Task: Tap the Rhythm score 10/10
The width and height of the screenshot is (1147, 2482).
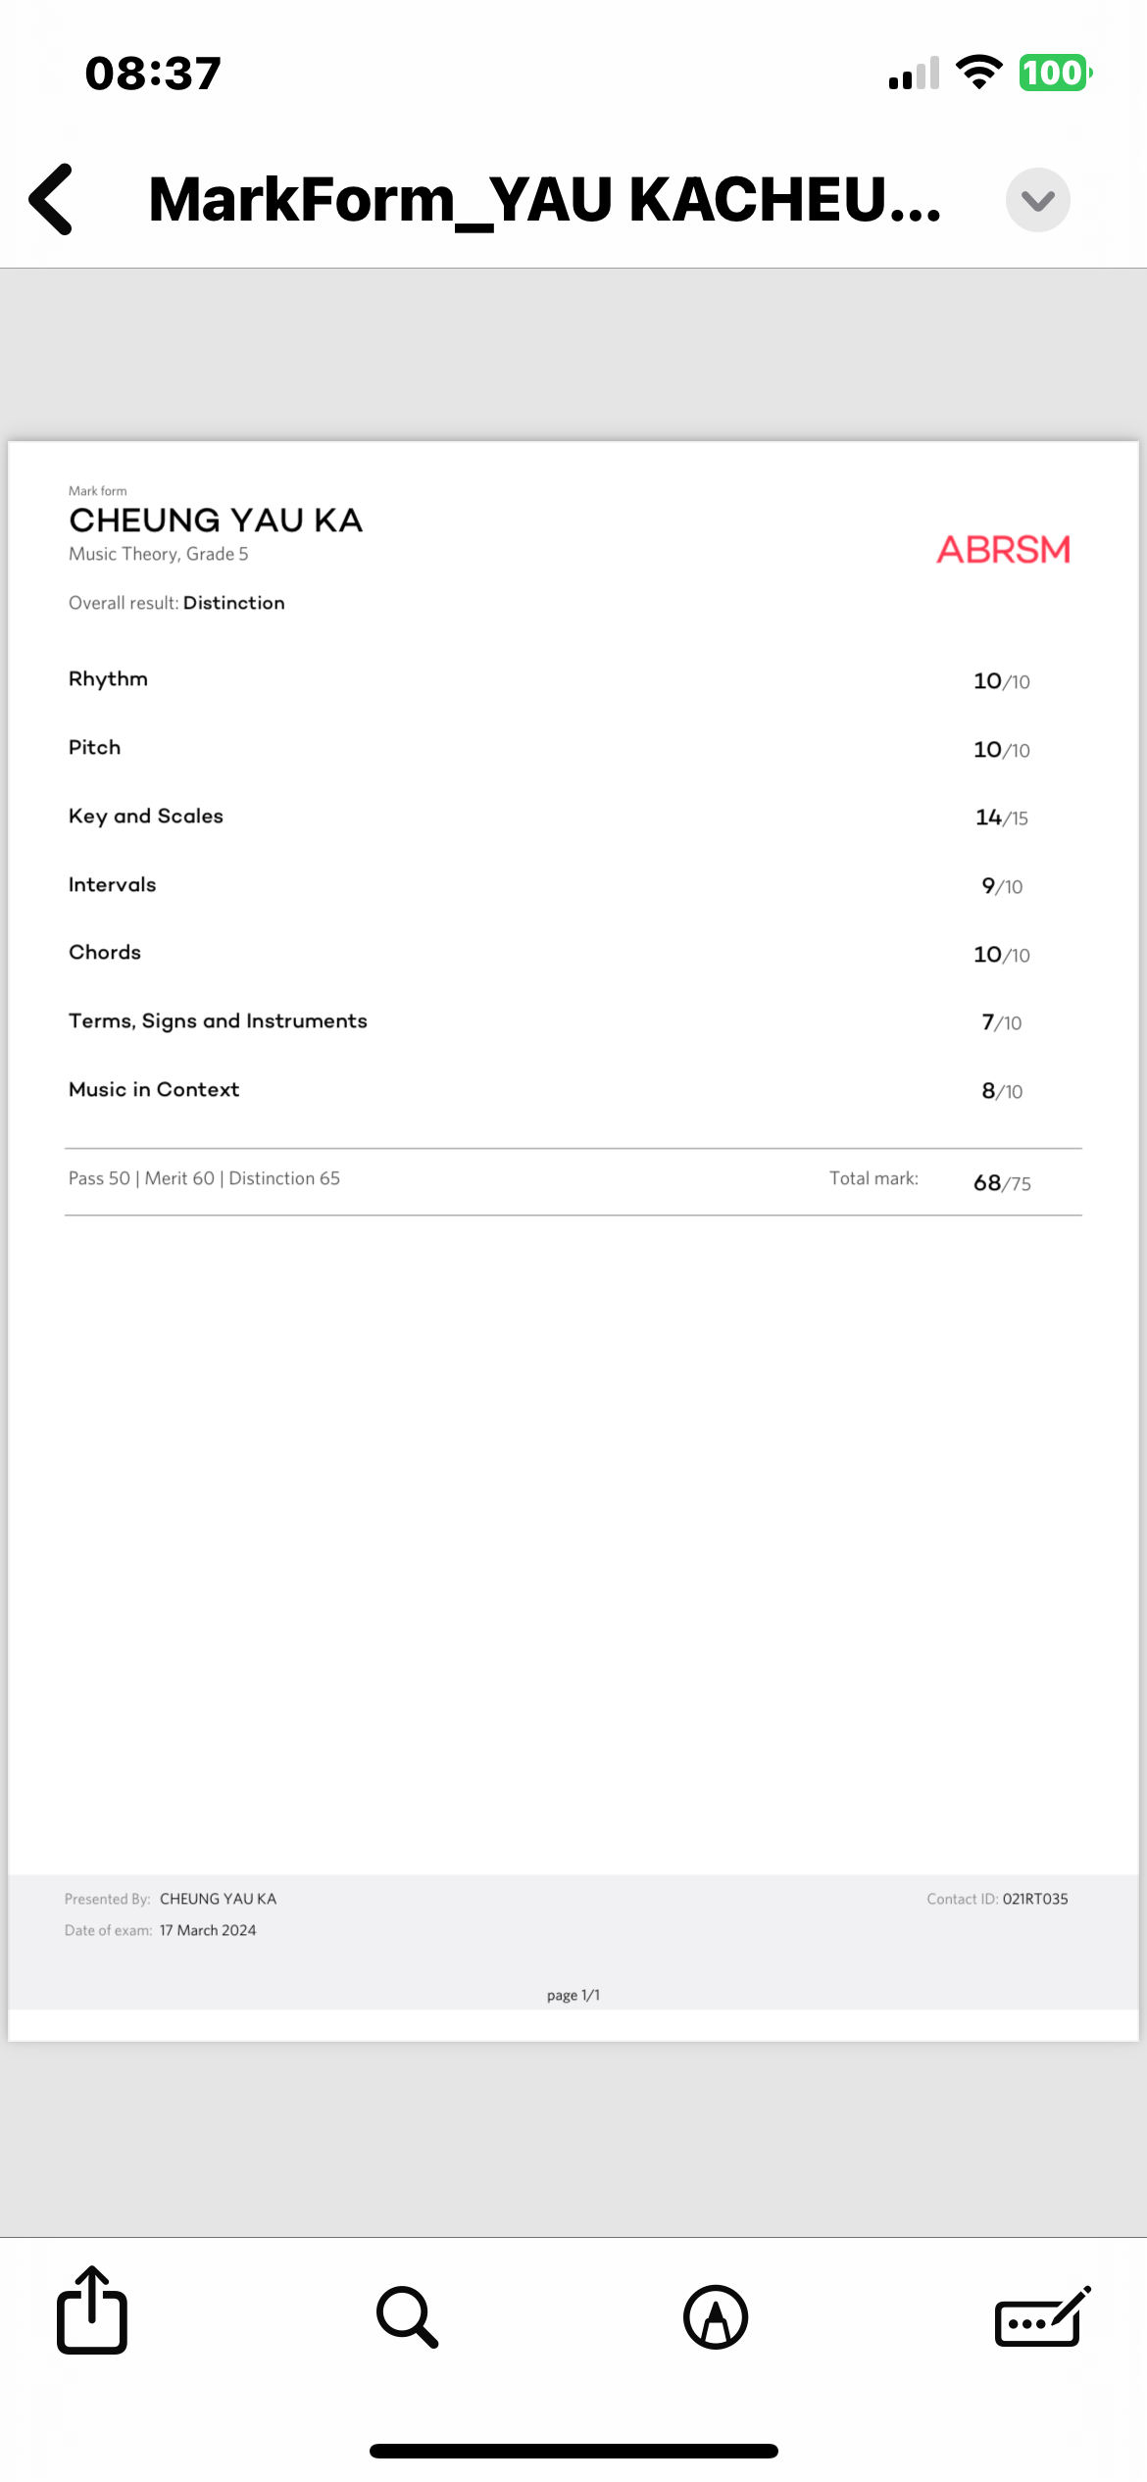Action: pos(1001,681)
